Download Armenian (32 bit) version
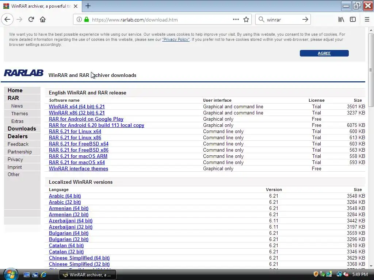The width and height of the screenshot is (374, 280). click(69, 214)
